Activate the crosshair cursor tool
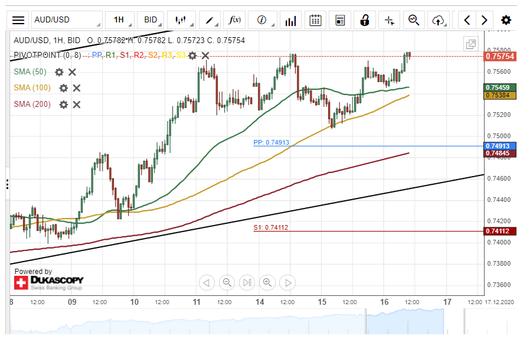 [389, 20]
